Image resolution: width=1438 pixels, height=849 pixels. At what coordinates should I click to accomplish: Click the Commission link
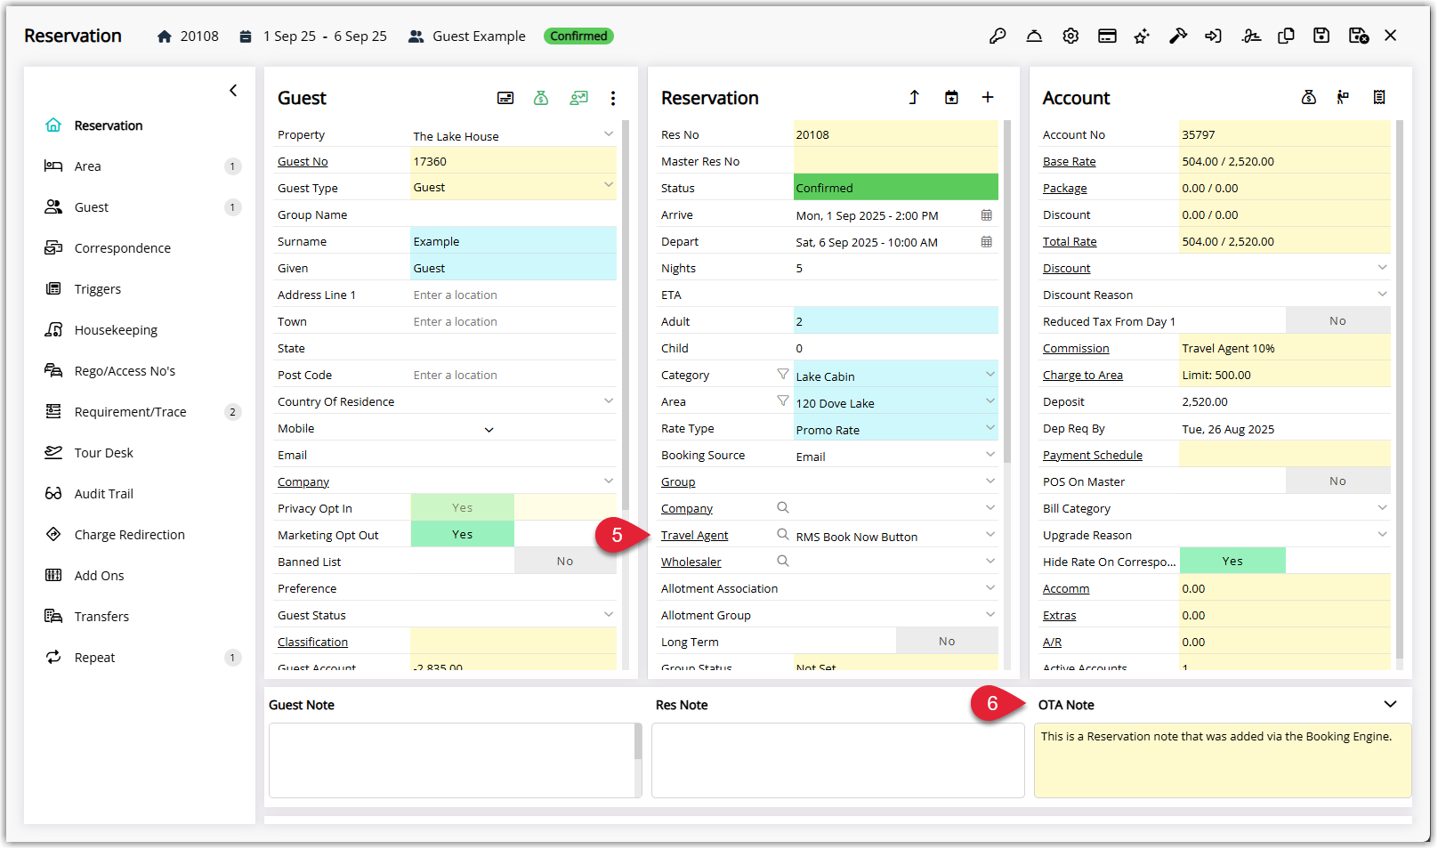1076,348
